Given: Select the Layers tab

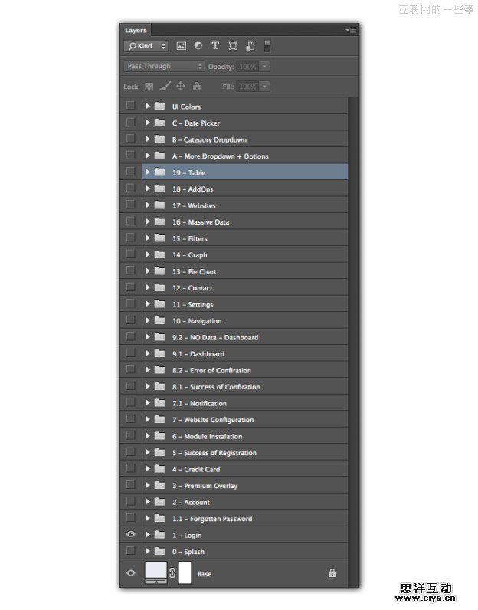Looking at the screenshot, I should 136,30.
